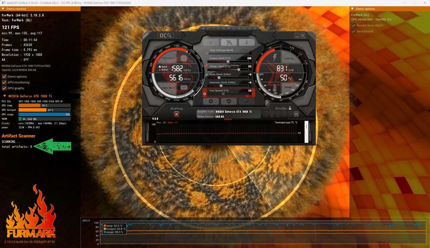The image size is (430, 248).
Task: Launch Kombustor with the K button
Action: 211,42
